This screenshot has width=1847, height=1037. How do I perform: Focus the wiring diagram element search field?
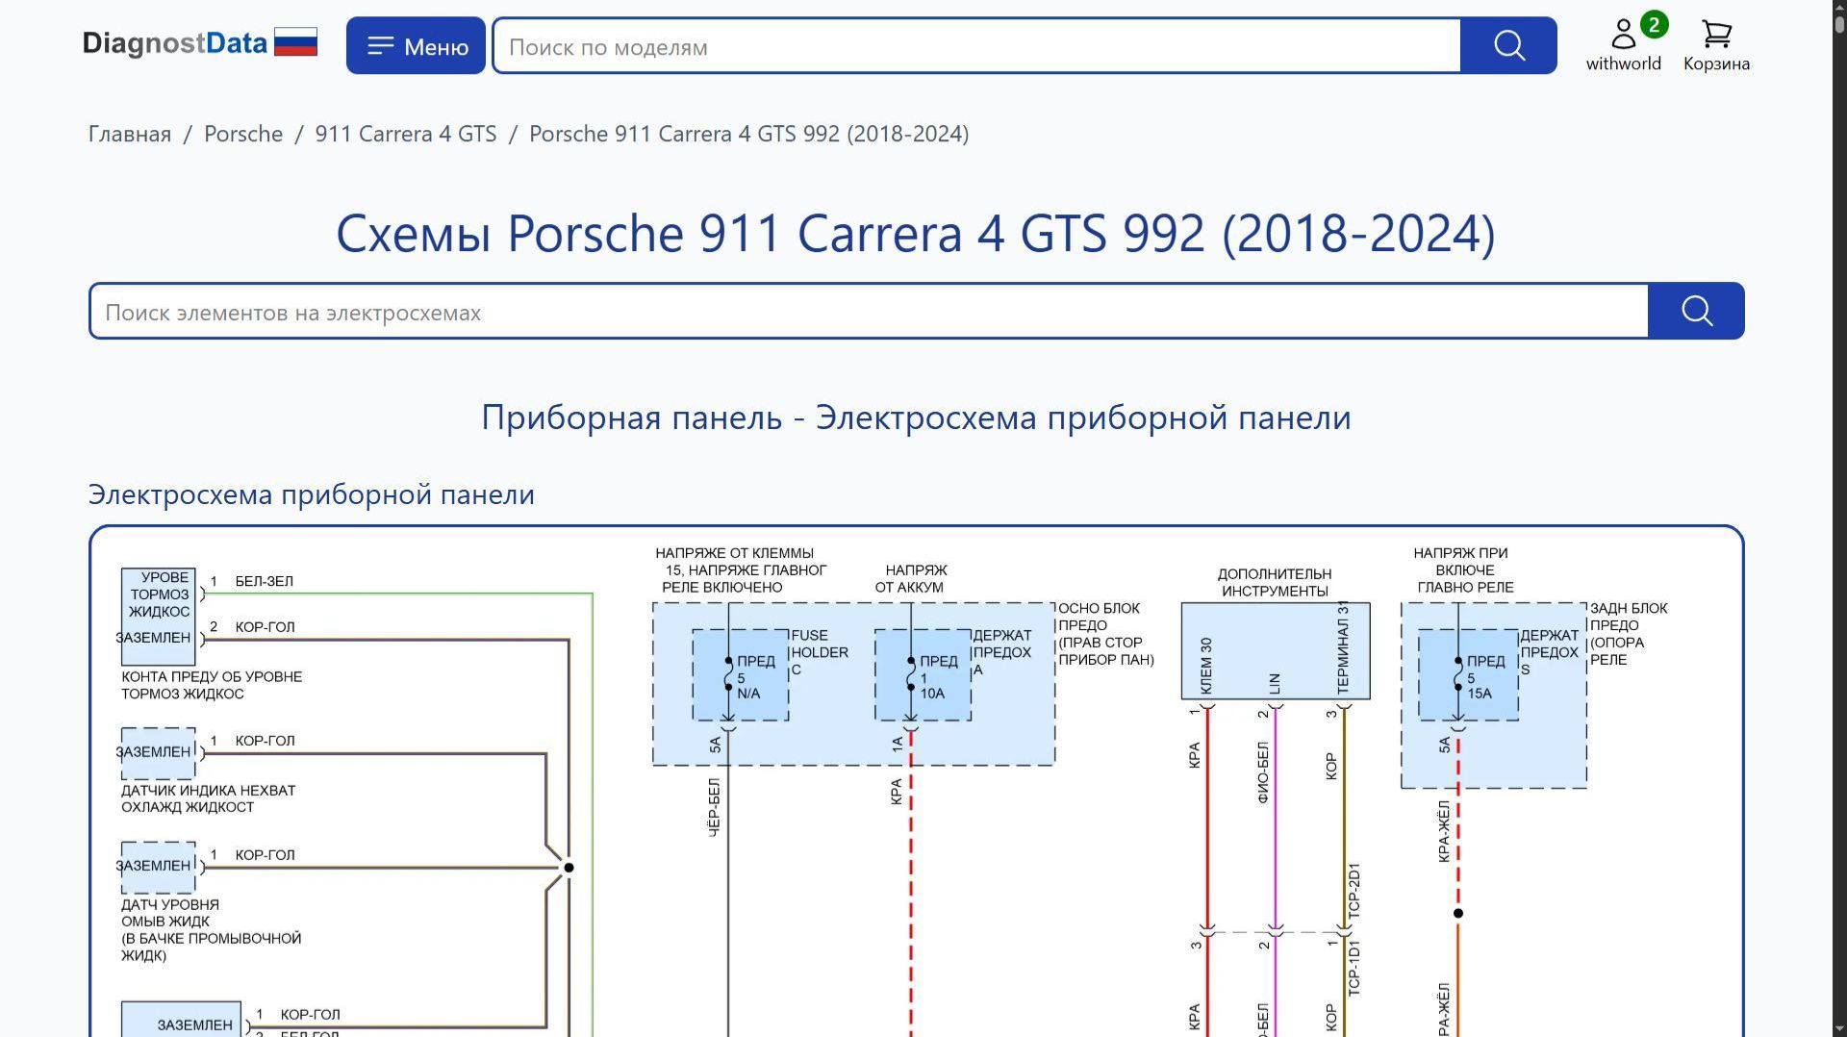pyautogui.click(x=870, y=311)
